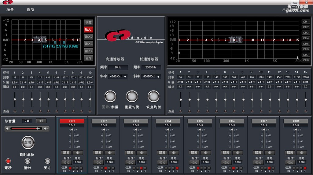Viewport: 313px width, 175px height.
Task: Click the 恢复均衡 round knob
Action: click(153, 97)
